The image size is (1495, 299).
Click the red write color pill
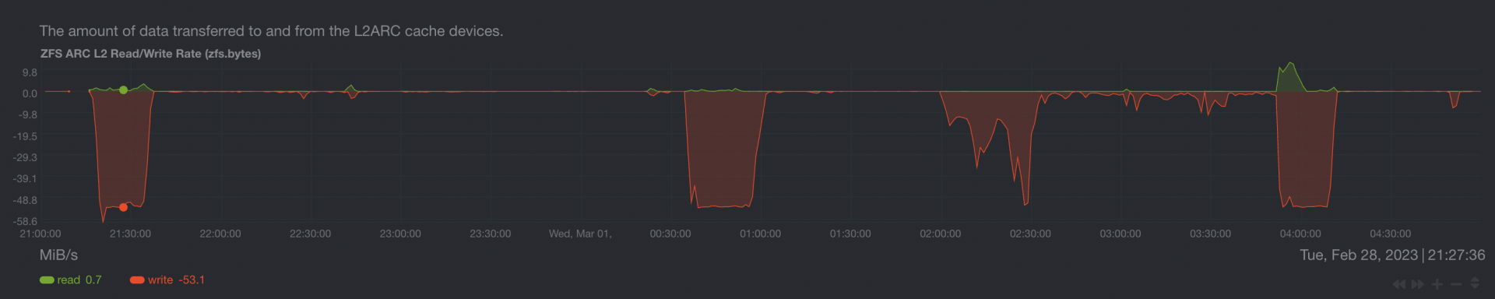137,280
